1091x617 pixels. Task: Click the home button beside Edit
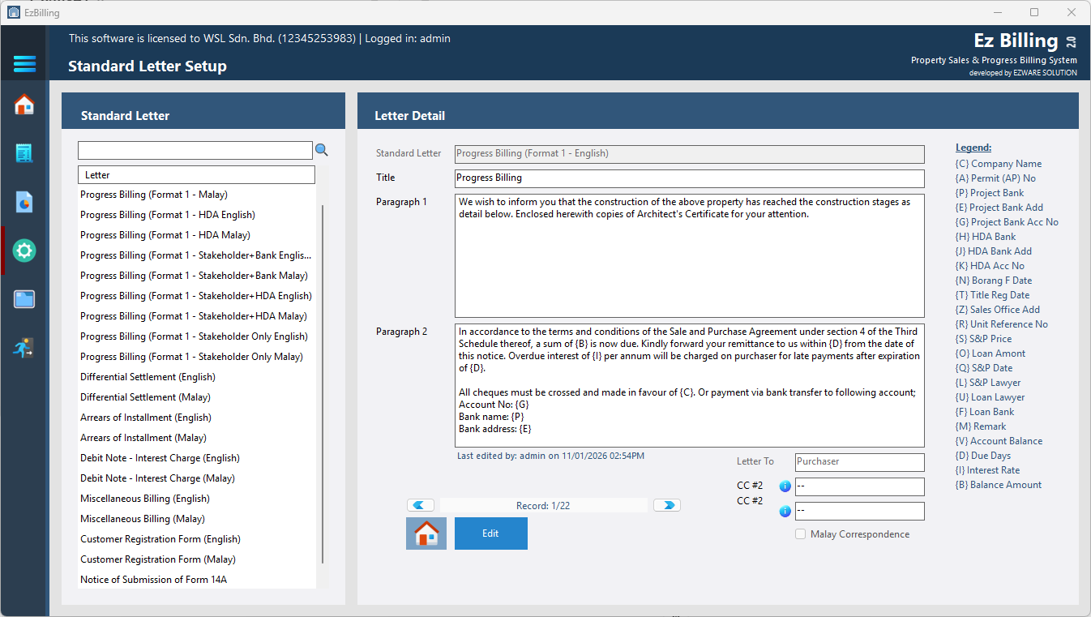[426, 533]
